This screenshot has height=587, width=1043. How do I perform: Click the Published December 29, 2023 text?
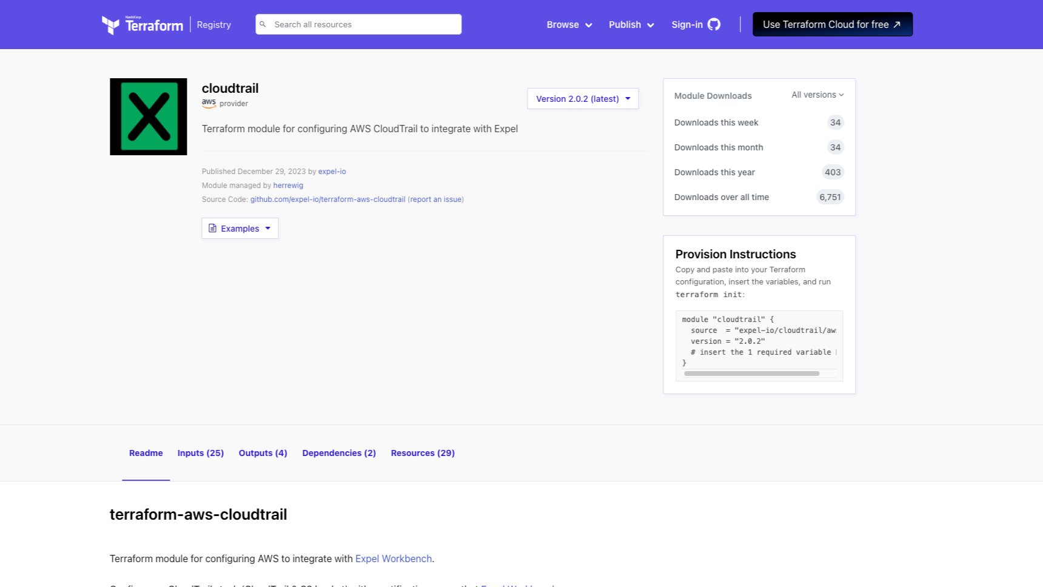pos(254,172)
